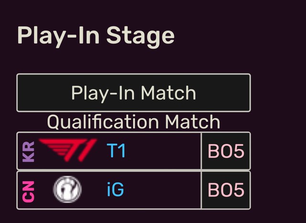Click the digit 1 in T1 name
The image size is (306, 223).
[121, 151]
